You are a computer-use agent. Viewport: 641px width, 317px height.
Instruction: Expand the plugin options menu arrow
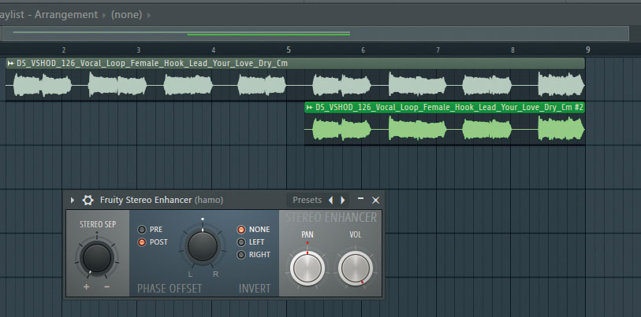pos(73,200)
